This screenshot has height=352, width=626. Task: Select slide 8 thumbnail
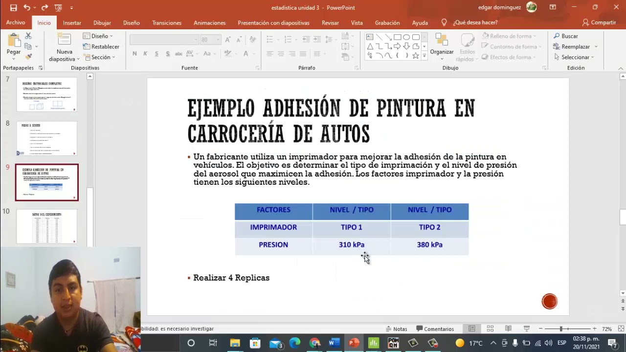tap(47, 138)
